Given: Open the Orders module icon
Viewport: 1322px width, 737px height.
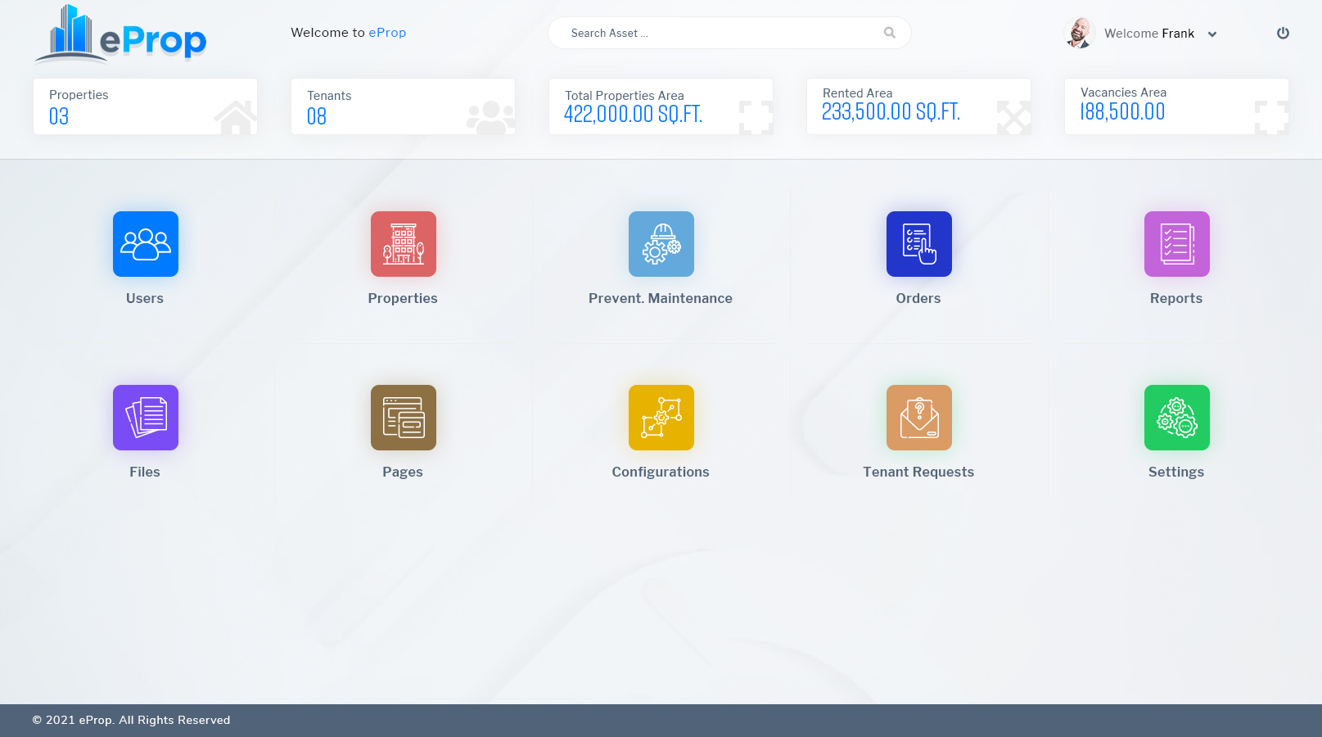Looking at the screenshot, I should pyautogui.click(x=918, y=243).
